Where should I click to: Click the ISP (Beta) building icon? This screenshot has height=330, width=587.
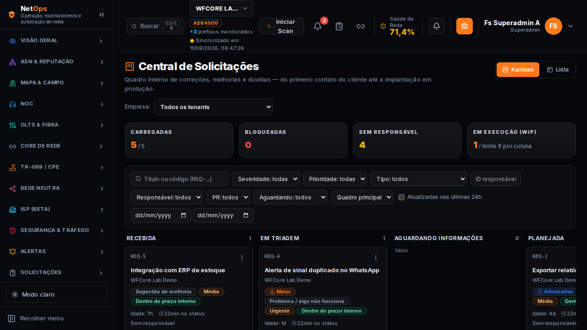pyautogui.click(x=13, y=209)
